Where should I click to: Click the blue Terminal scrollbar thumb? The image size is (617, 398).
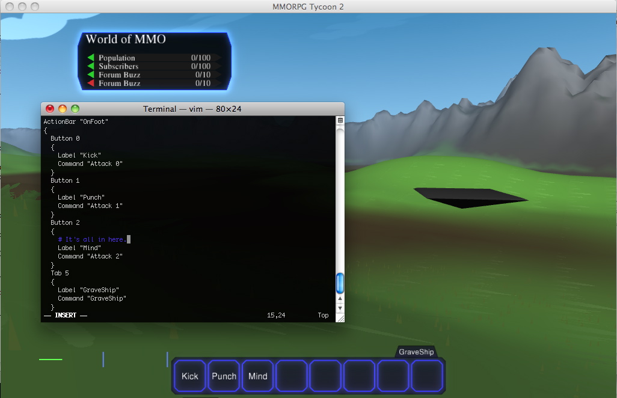pos(340,283)
